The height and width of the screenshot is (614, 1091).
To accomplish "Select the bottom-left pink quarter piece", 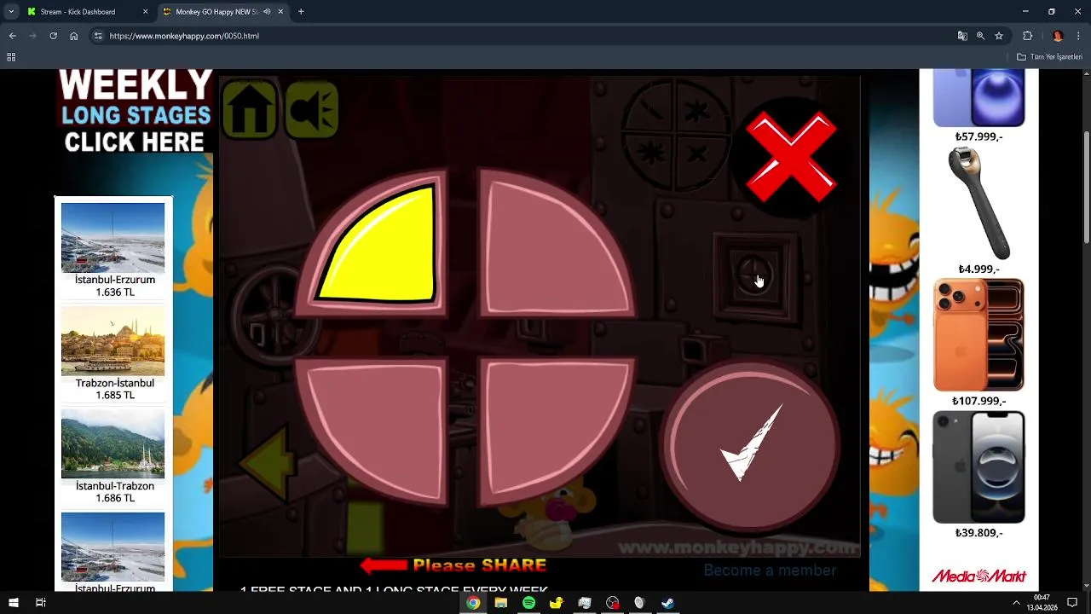I will click(x=372, y=432).
